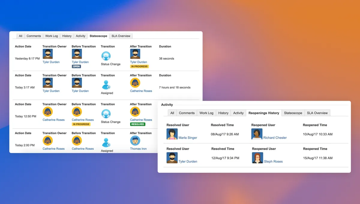The image size is (360, 204).
Task: Select reopened time "15/Aug/17 11:38 AM"
Action: click(x=318, y=158)
